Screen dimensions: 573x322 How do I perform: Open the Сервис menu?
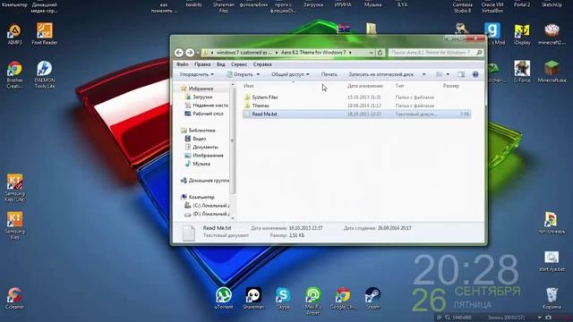(239, 64)
